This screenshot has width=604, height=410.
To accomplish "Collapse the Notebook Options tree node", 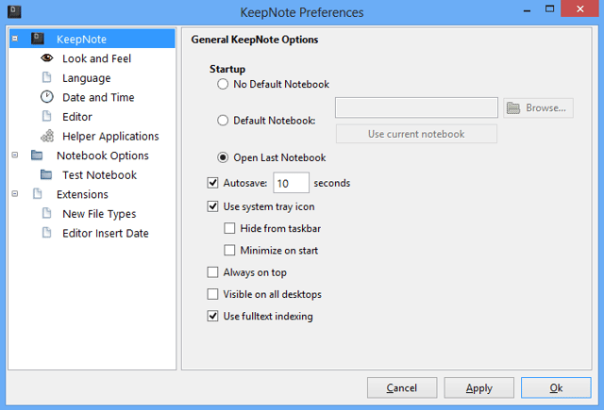I will tap(15, 155).
